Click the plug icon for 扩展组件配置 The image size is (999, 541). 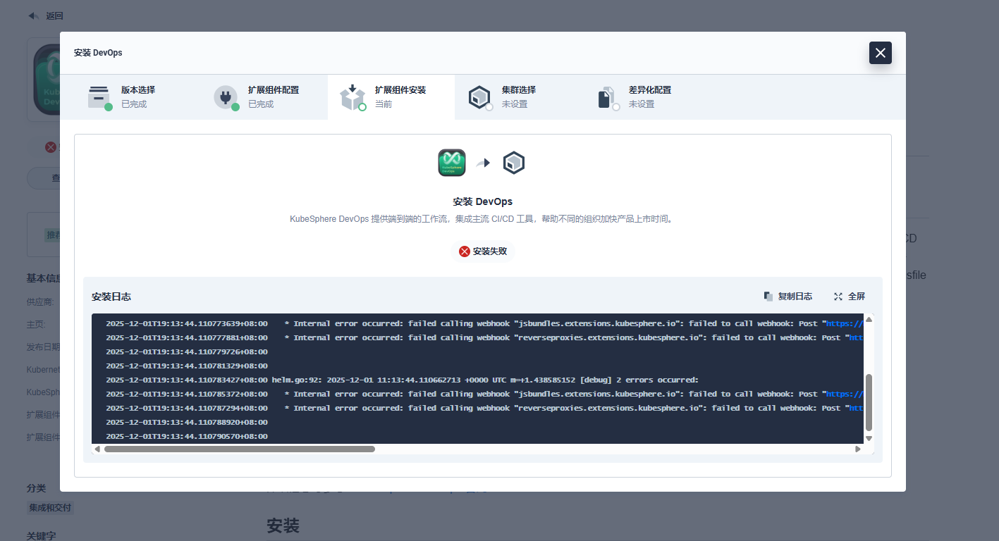click(x=226, y=97)
